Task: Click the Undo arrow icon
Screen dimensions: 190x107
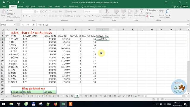Action: (x=8, y=2)
